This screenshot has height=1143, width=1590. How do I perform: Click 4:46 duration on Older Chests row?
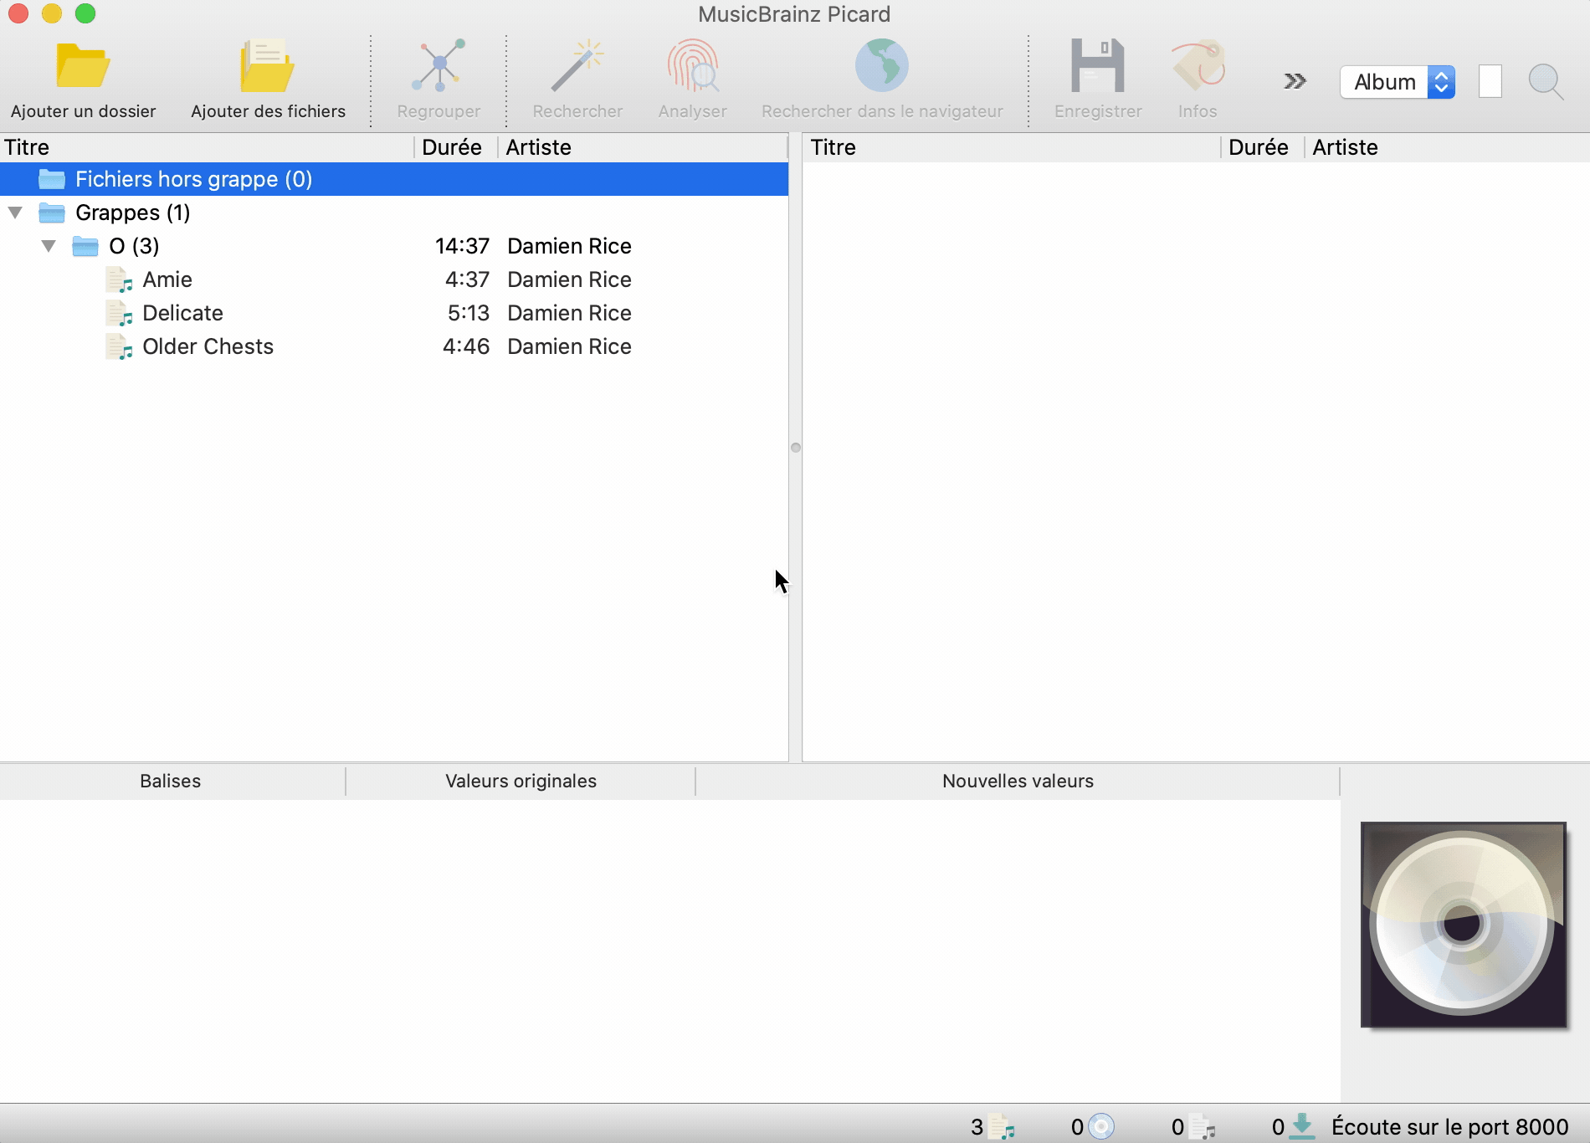click(x=466, y=346)
